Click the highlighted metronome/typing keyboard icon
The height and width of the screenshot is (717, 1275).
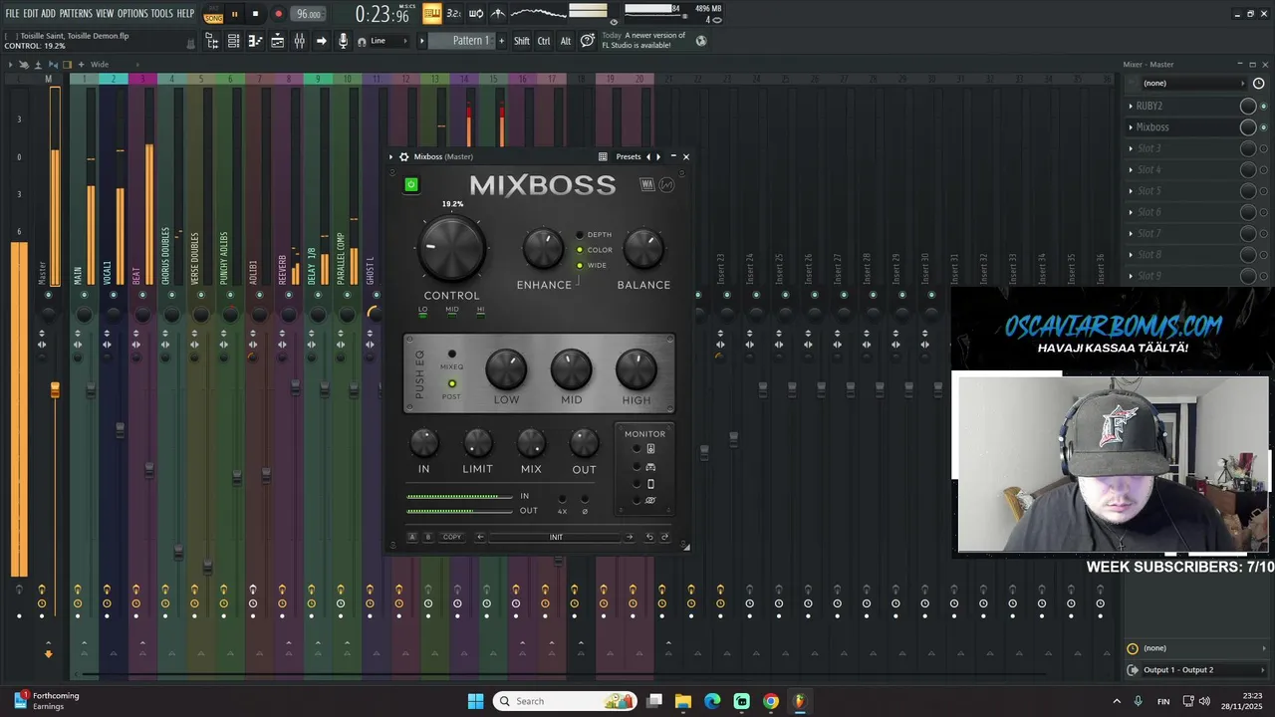pyautogui.click(x=431, y=13)
